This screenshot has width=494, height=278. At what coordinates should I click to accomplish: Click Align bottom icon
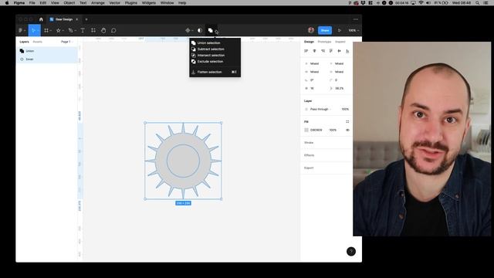[x=347, y=51]
